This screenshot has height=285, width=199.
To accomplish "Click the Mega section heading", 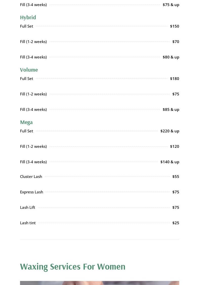I will coord(26,122).
